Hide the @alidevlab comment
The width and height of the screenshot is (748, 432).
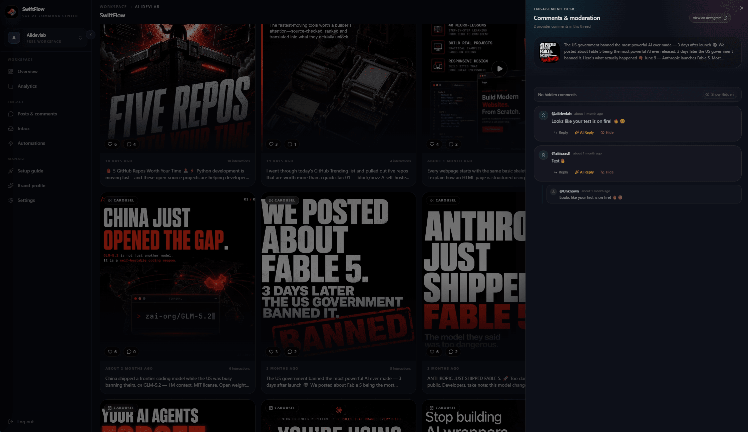coord(607,132)
